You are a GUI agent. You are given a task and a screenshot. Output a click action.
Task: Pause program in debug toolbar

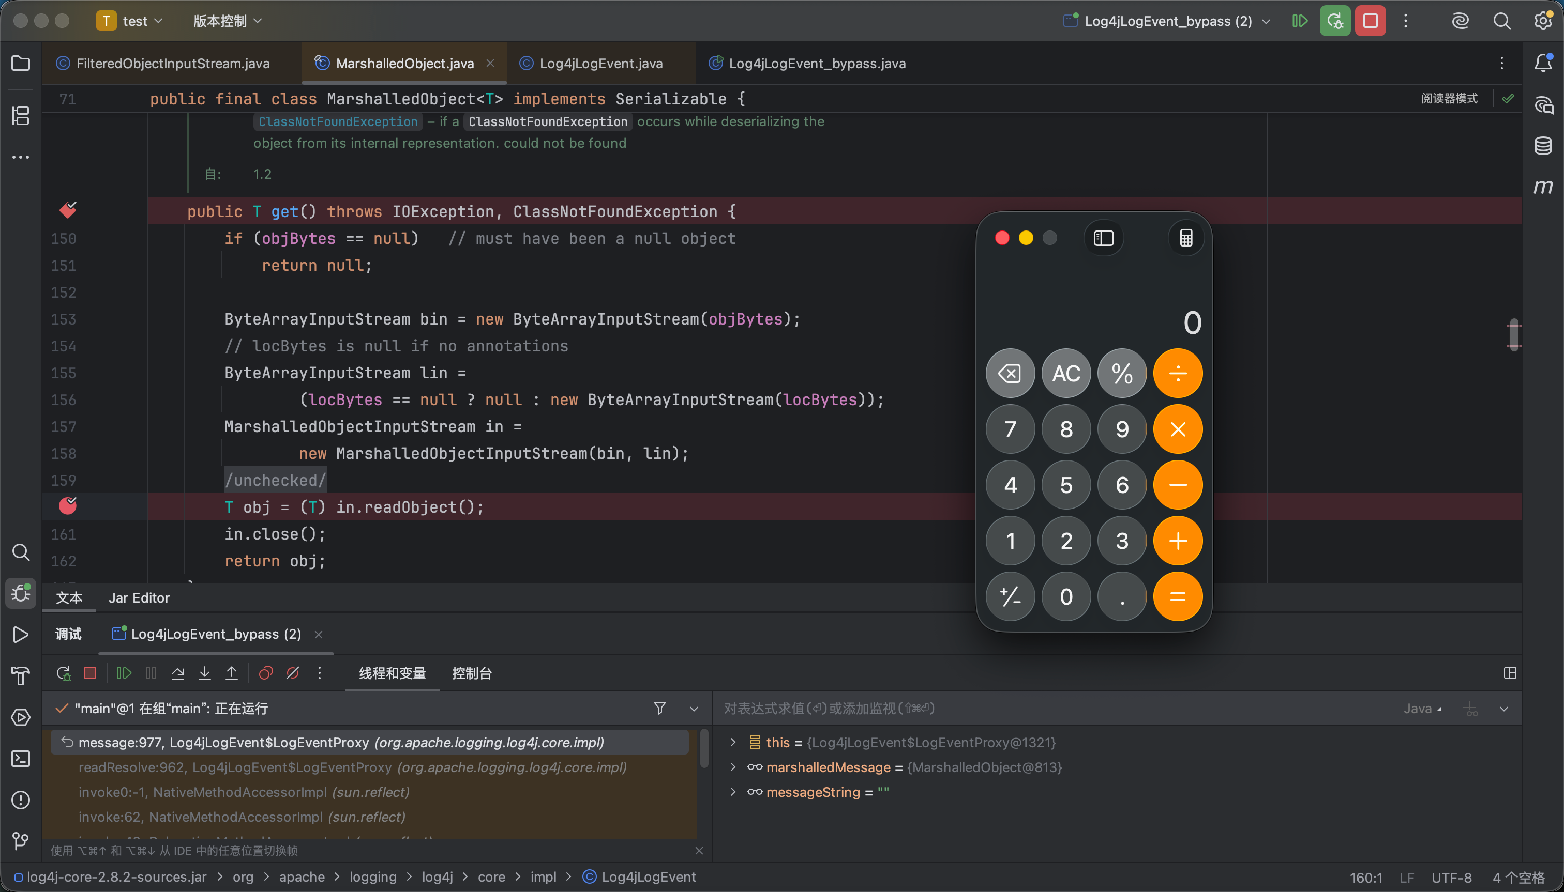[151, 673]
